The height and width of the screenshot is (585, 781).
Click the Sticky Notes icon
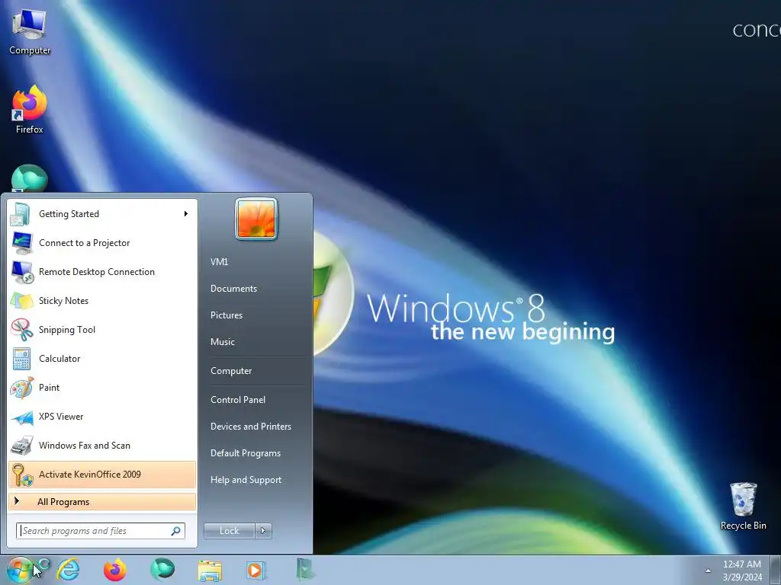(22, 300)
